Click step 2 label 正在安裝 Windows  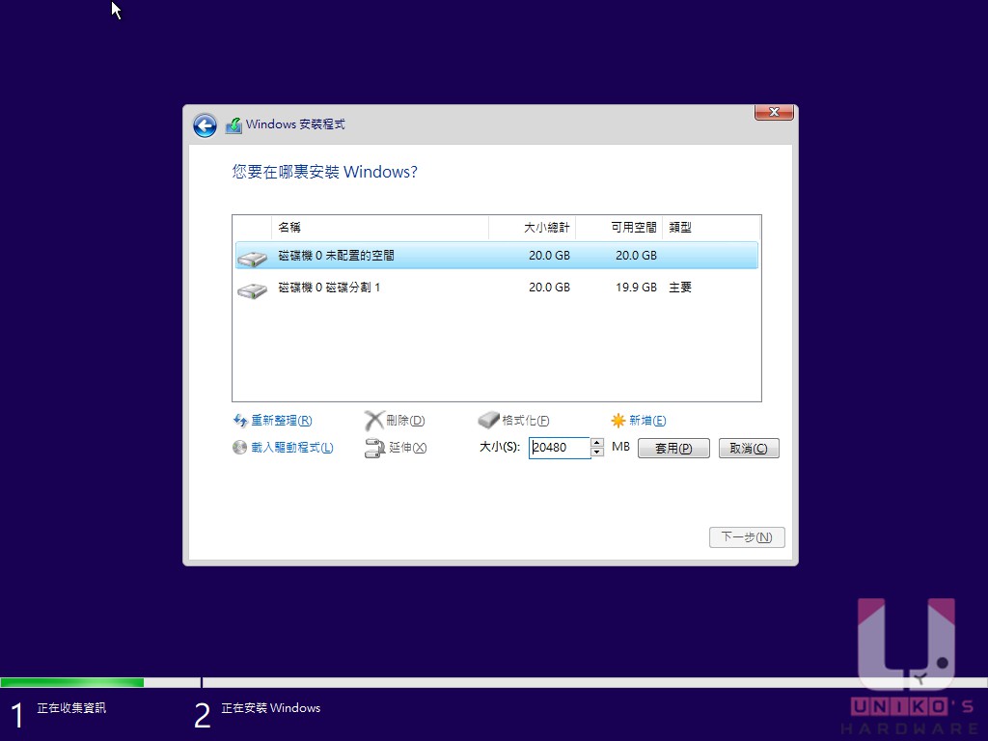(x=271, y=708)
